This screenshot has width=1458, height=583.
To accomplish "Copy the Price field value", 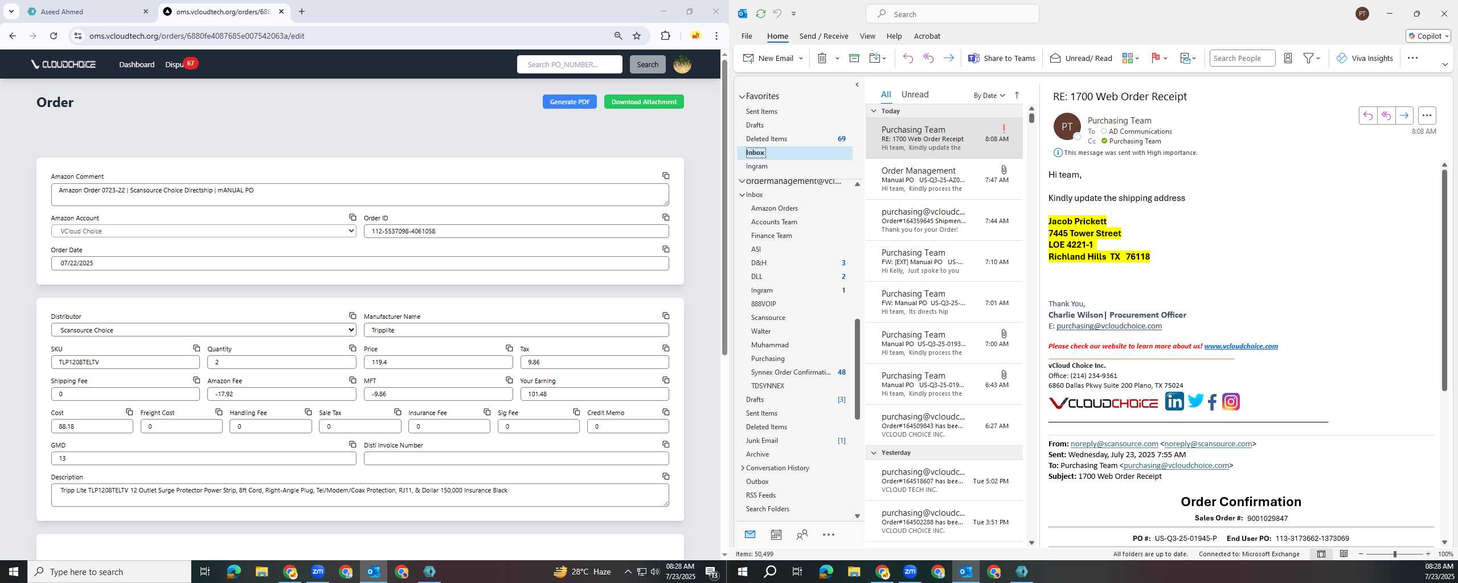I will 509,348.
